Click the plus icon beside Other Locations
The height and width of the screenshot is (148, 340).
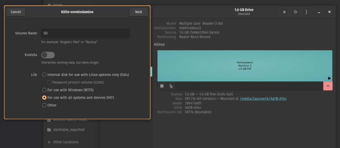tap(49, 142)
